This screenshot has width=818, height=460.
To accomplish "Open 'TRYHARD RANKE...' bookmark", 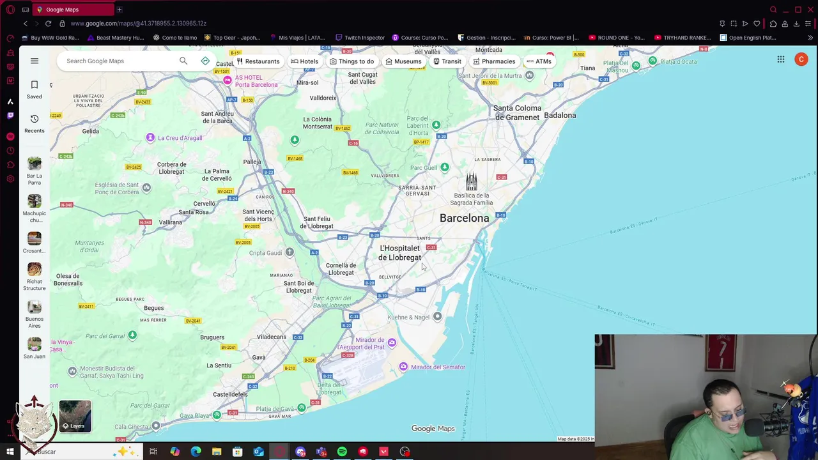I will click(682, 38).
